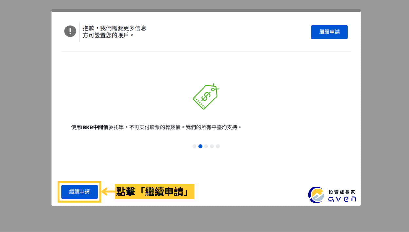Click the bottom-left 繼續申請 button
This screenshot has width=409, height=232.
(80, 192)
